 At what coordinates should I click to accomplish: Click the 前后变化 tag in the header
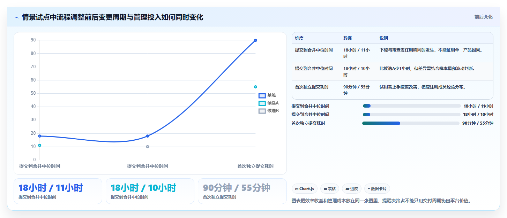click(483, 17)
